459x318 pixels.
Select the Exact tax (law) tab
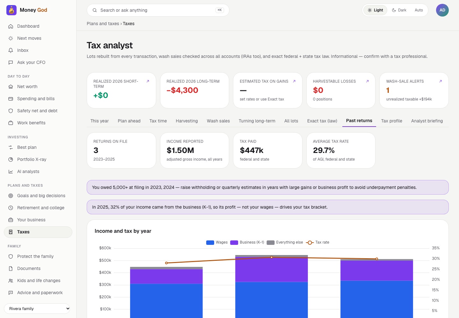click(x=322, y=121)
